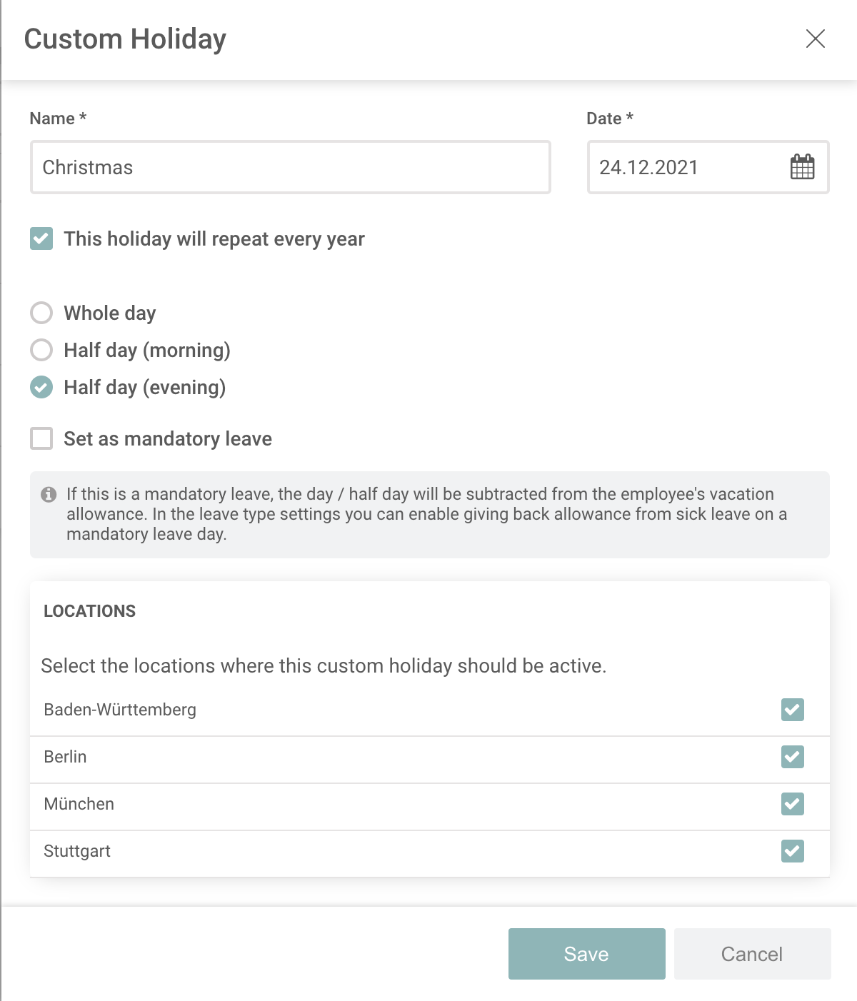Image resolution: width=857 pixels, height=1001 pixels.
Task: Open the calendar date picker icon
Action: pos(802,167)
